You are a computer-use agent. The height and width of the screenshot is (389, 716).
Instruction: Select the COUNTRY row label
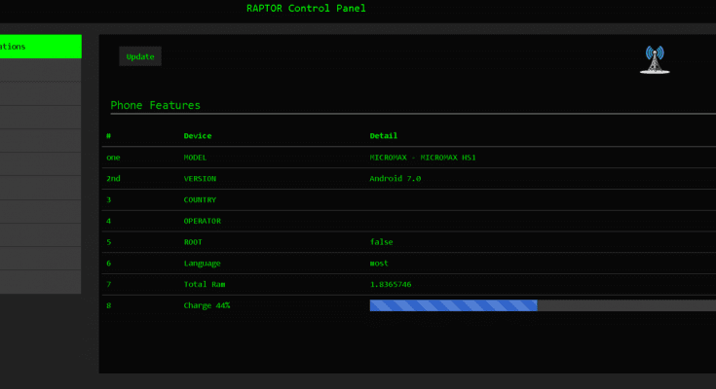pos(200,200)
